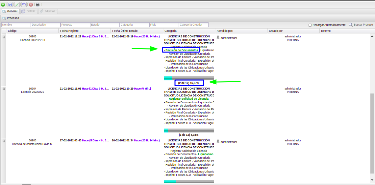Open the Adjuntos tab
Screen dimensions: 375x185
point(48,11)
